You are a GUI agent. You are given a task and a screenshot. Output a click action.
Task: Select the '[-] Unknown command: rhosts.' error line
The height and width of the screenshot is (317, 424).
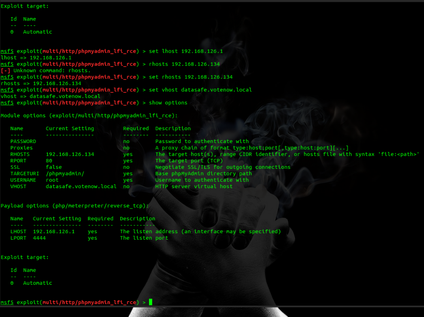tap(46, 70)
